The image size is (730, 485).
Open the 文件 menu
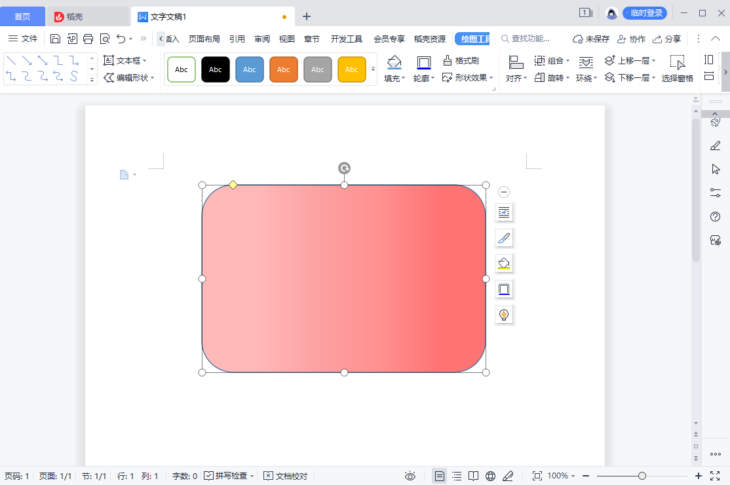tap(24, 39)
